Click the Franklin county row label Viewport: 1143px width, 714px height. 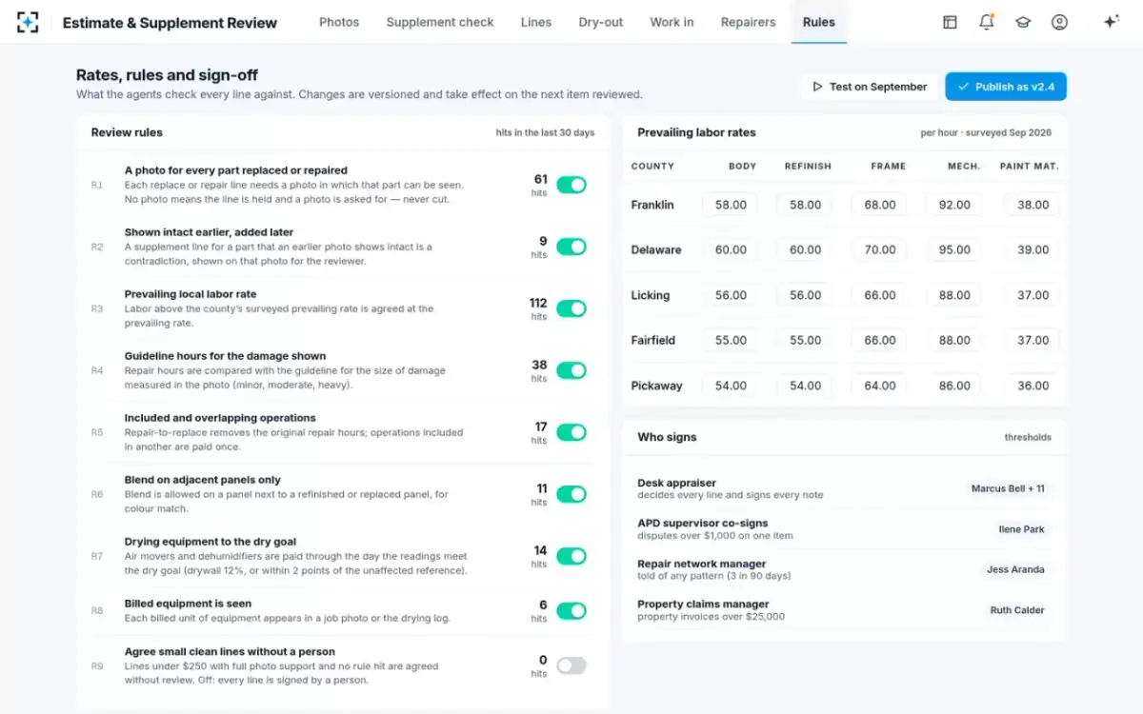[x=652, y=205]
